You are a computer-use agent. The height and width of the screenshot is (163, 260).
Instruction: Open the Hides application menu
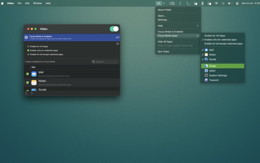(x=10, y=3)
